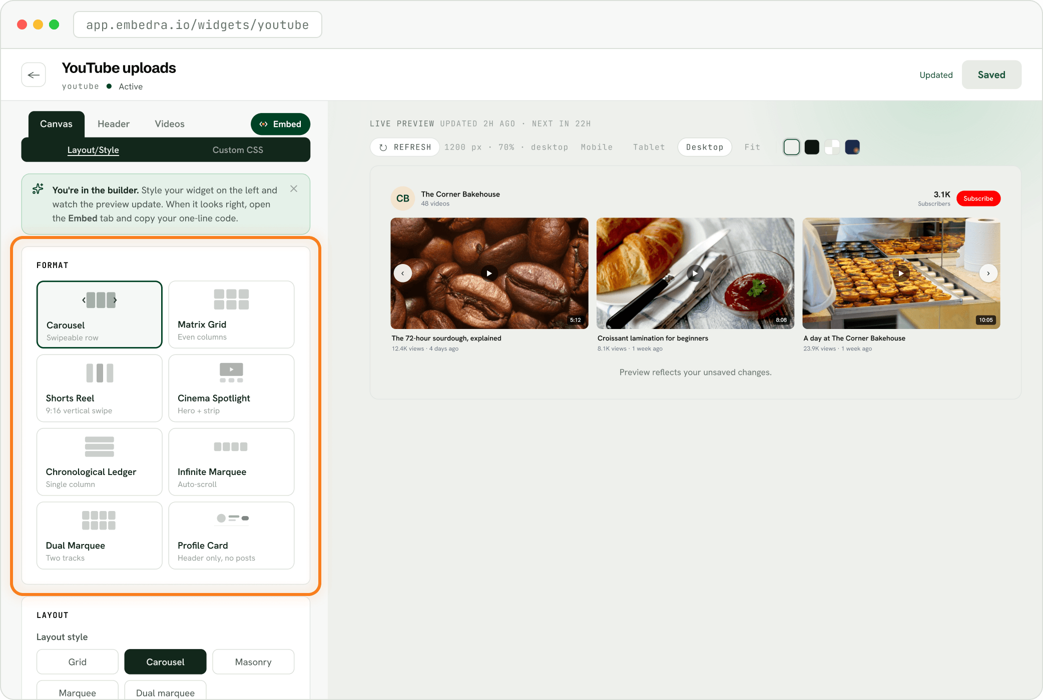Click the refresh icon in preview toolbar
The height and width of the screenshot is (700, 1043).
(x=383, y=147)
